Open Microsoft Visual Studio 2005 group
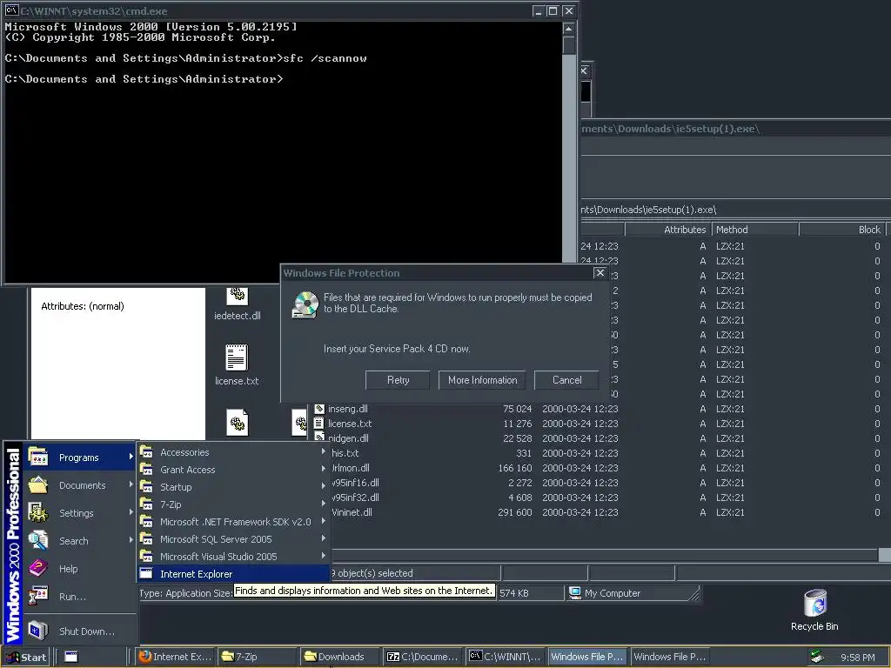The height and width of the screenshot is (668, 891). click(233, 557)
